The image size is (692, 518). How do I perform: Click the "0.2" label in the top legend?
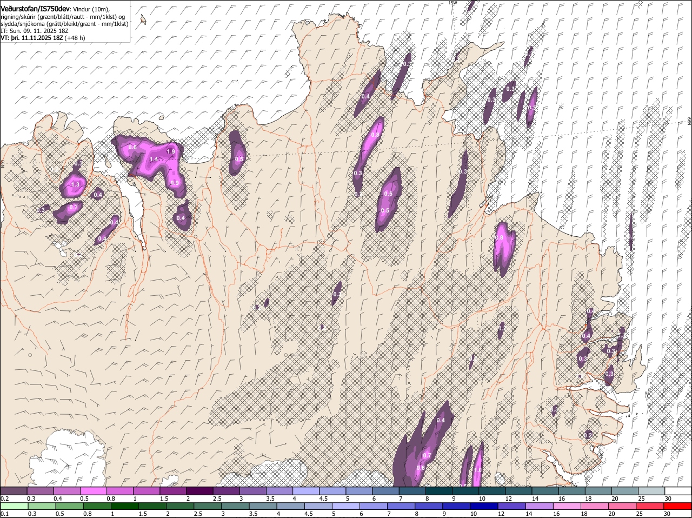[x=4, y=499]
